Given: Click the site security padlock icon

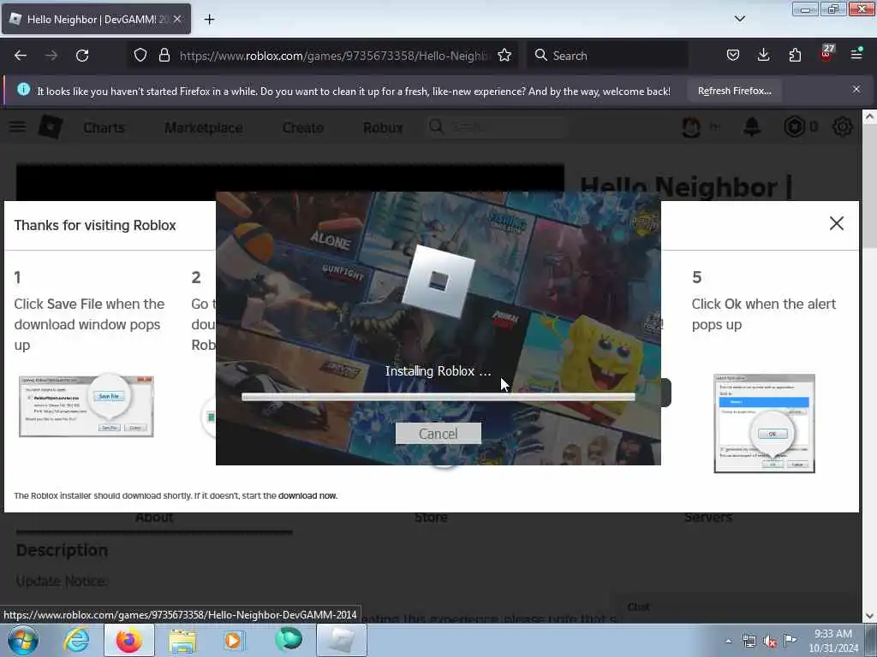Looking at the screenshot, I should click(x=164, y=56).
